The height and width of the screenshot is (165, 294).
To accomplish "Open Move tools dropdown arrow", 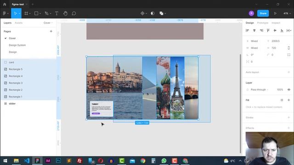I will click(x=19, y=13).
